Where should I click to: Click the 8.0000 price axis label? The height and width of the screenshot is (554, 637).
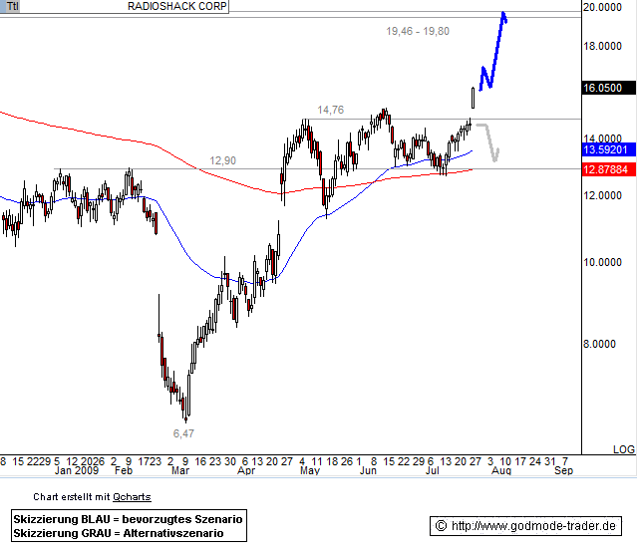[x=600, y=344]
